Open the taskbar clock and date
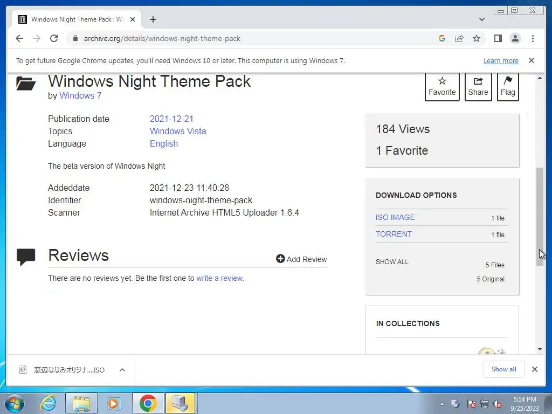552x414 pixels. (525, 403)
